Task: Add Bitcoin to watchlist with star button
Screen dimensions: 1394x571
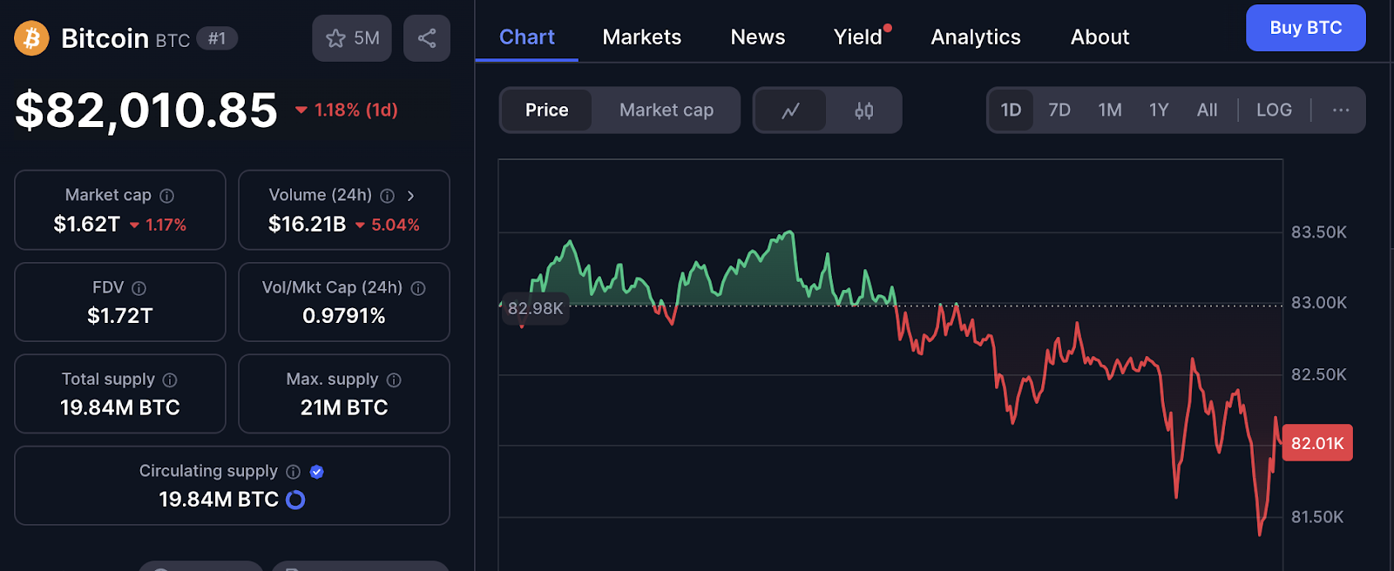Action: click(351, 38)
